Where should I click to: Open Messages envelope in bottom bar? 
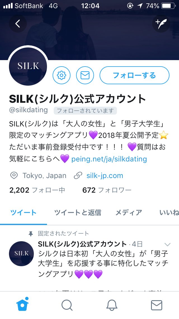pos(157,305)
